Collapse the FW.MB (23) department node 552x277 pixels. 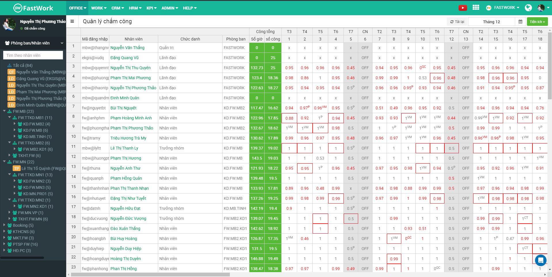5,111
